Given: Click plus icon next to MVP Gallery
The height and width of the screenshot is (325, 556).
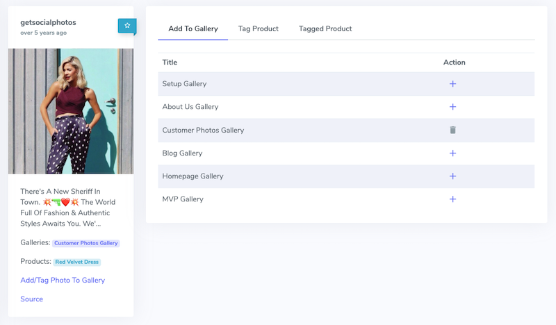Looking at the screenshot, I should point(453,199).
